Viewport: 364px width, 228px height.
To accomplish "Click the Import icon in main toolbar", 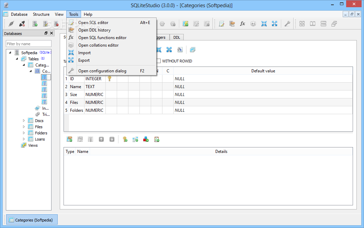I will [264, 24].
